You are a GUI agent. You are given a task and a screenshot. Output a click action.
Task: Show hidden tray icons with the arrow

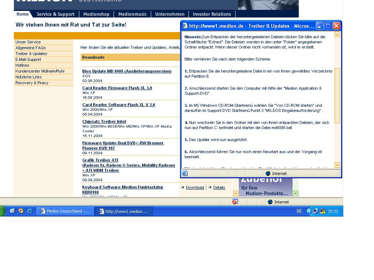[309, 211]
